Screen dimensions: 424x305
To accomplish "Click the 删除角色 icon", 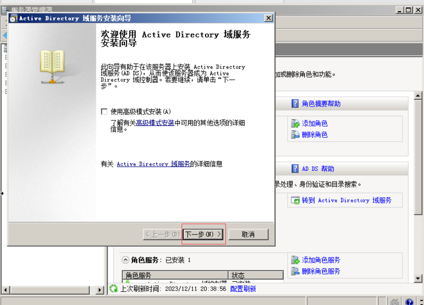I will [295, 134].
